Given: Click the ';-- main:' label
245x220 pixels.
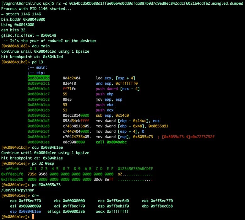Looking at the screenshot, I should tap(37, 67).
